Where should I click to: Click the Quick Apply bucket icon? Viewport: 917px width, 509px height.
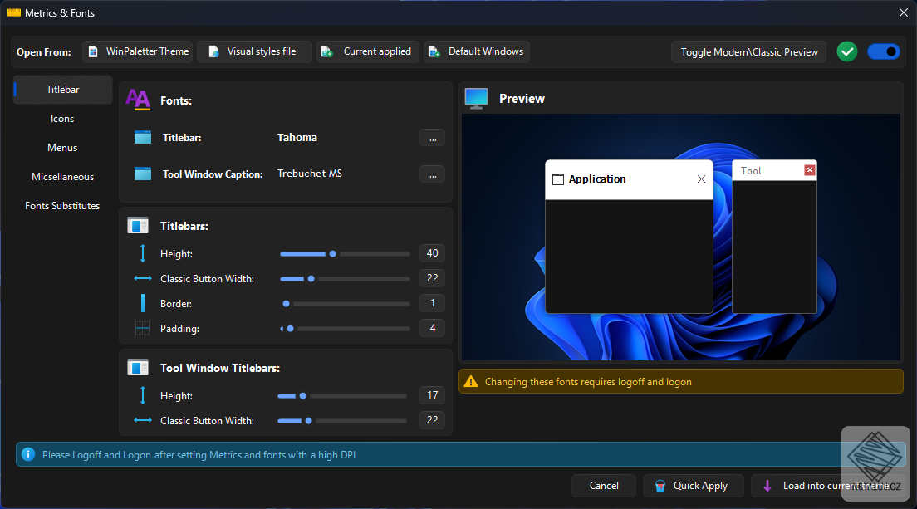point(660,486)
